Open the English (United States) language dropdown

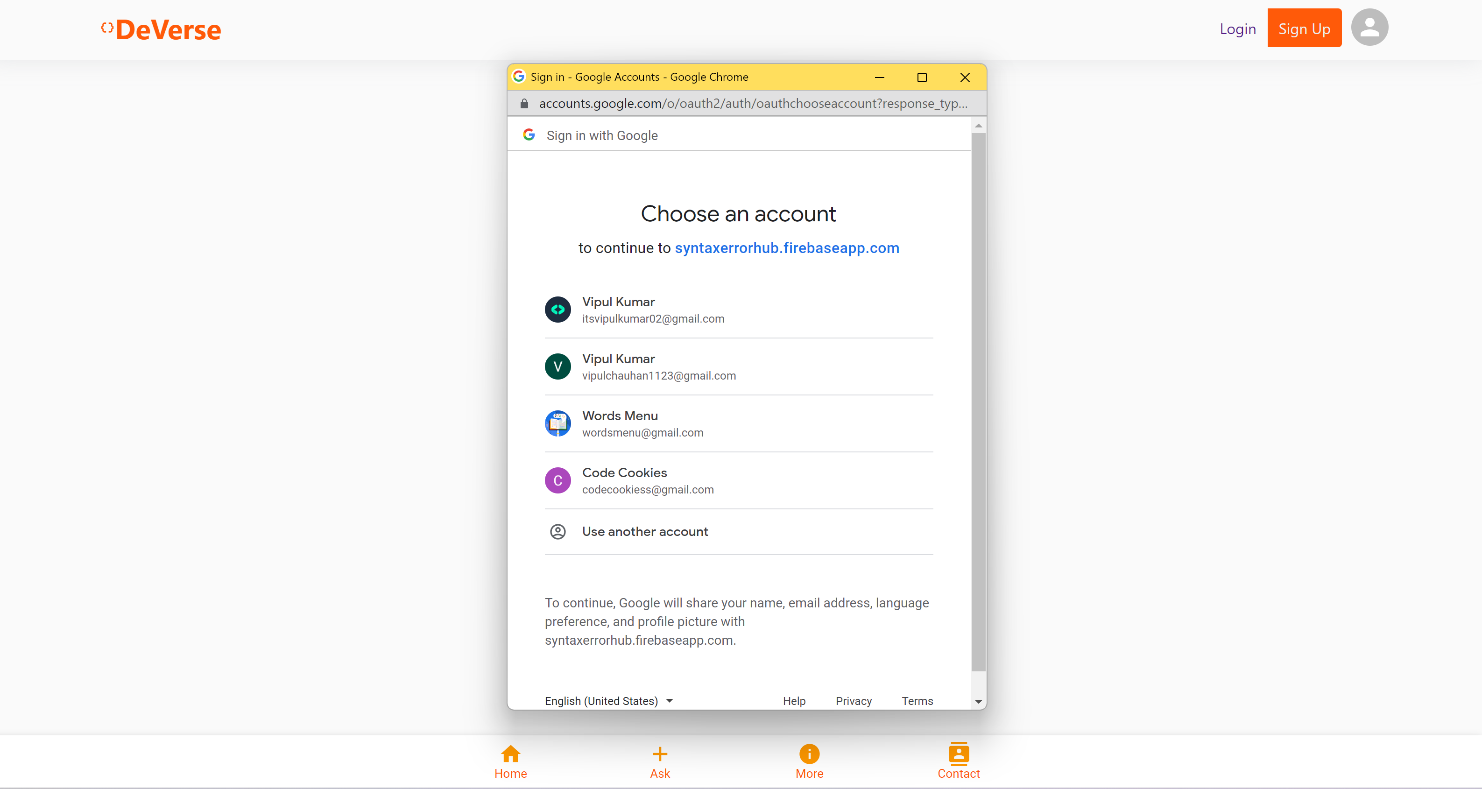(608, 700)
